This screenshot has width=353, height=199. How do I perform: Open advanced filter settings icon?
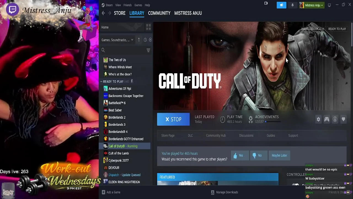148,50
